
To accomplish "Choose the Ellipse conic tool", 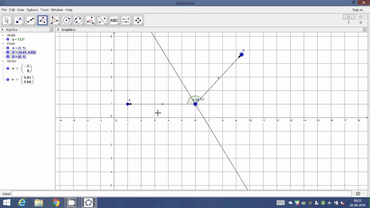I will coord(78,20).
